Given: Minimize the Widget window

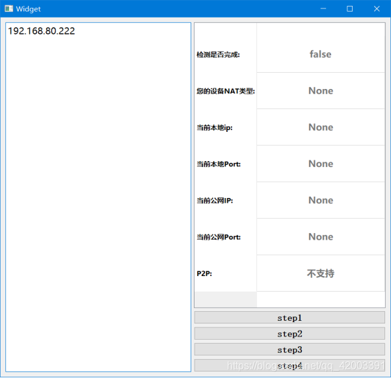Looking at the screenshot, I should [323, 8].
